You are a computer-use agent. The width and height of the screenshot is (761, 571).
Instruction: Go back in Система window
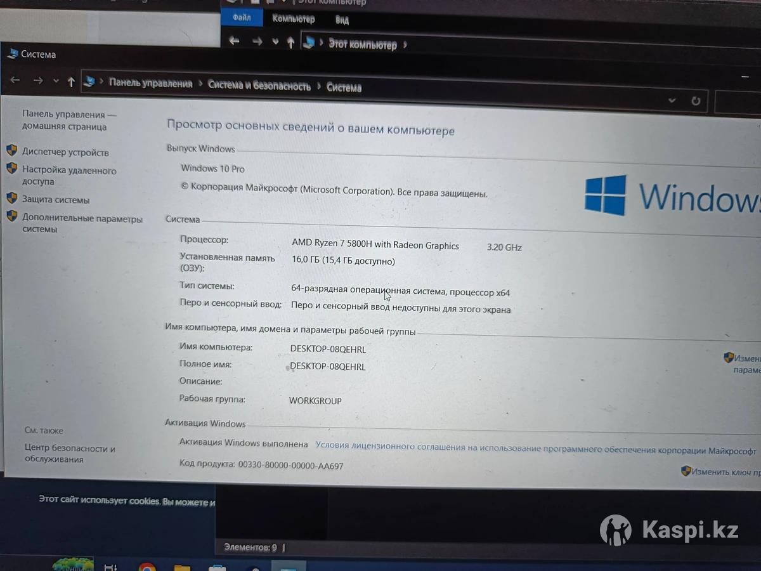[15, 81]
